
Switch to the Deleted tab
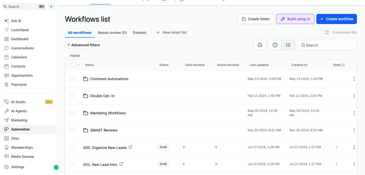139,32
